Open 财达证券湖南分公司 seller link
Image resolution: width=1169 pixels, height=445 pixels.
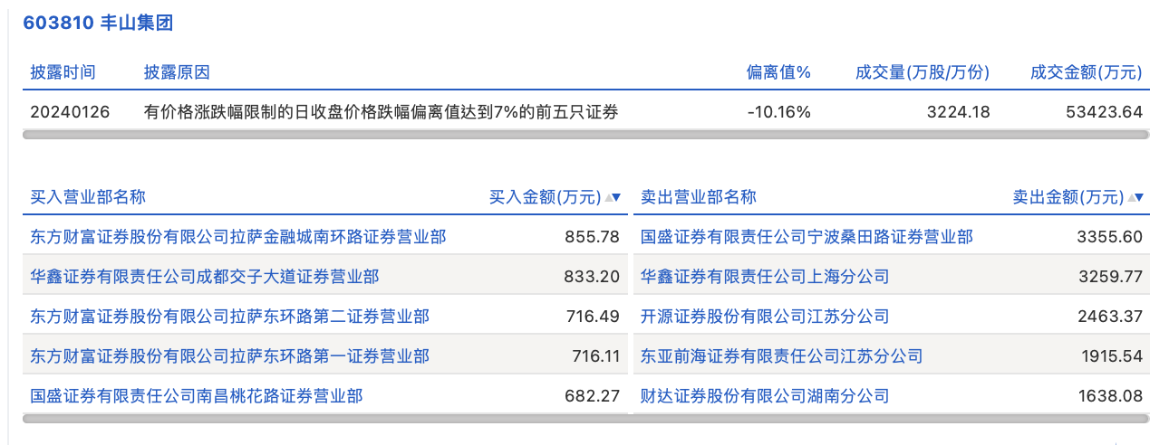[765, 396]
